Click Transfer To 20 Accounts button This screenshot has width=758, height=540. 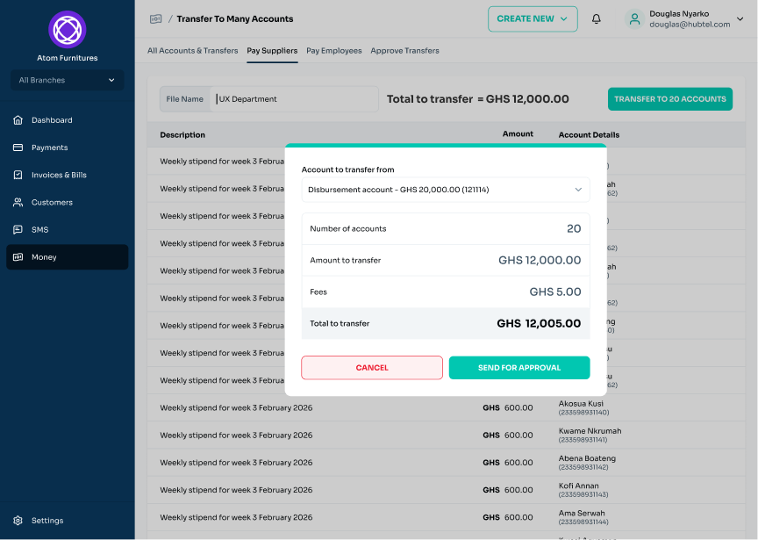[x=670, y=99]
